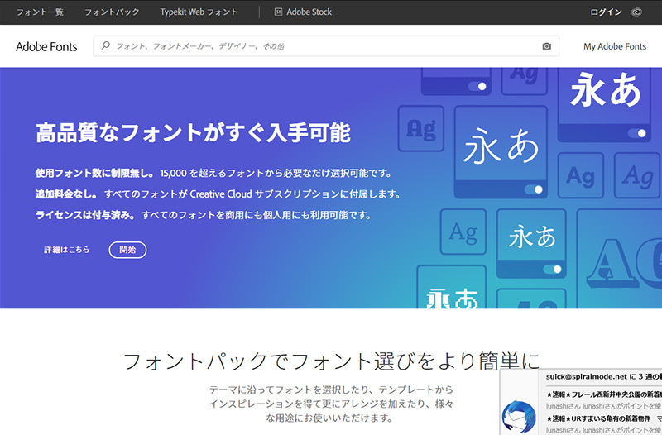Click the 詳細はこちら link

point(67,250)
